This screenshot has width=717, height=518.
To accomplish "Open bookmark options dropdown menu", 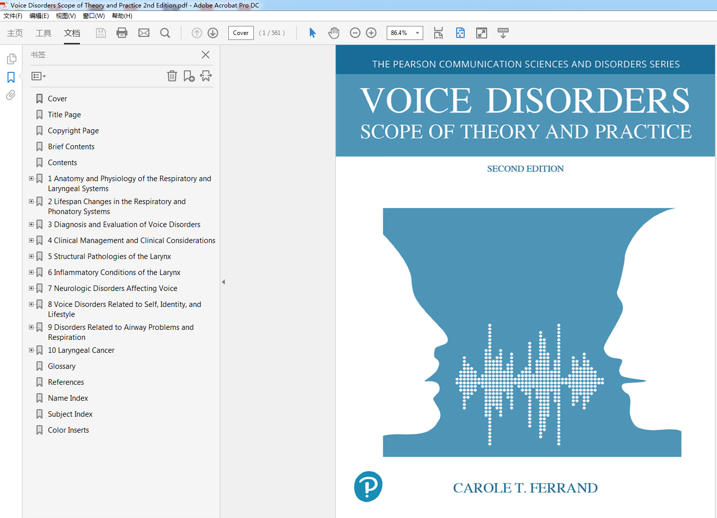I will (x=38, y=76).
